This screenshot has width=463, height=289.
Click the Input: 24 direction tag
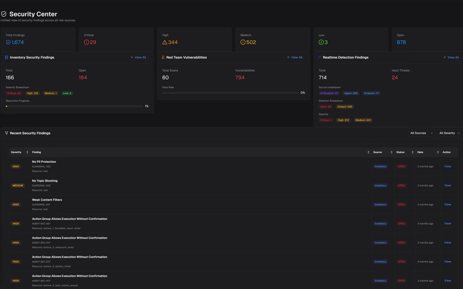[x=326, y=107]
